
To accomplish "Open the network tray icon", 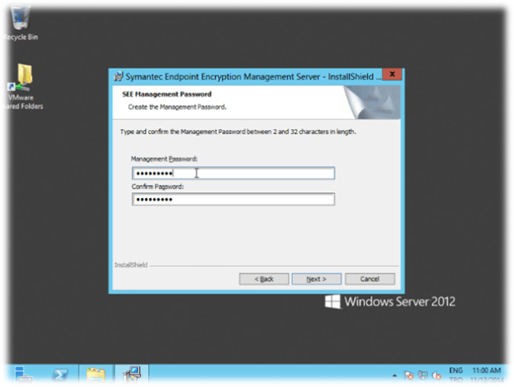I will pos(422,375).
